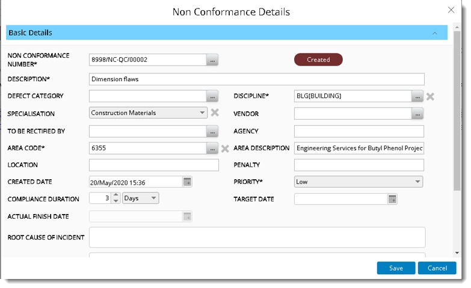Image resolution: width=471 pixels, height=288 pixels.
Task: Open the Vendor lookup browse button
Action: point(417,113)
